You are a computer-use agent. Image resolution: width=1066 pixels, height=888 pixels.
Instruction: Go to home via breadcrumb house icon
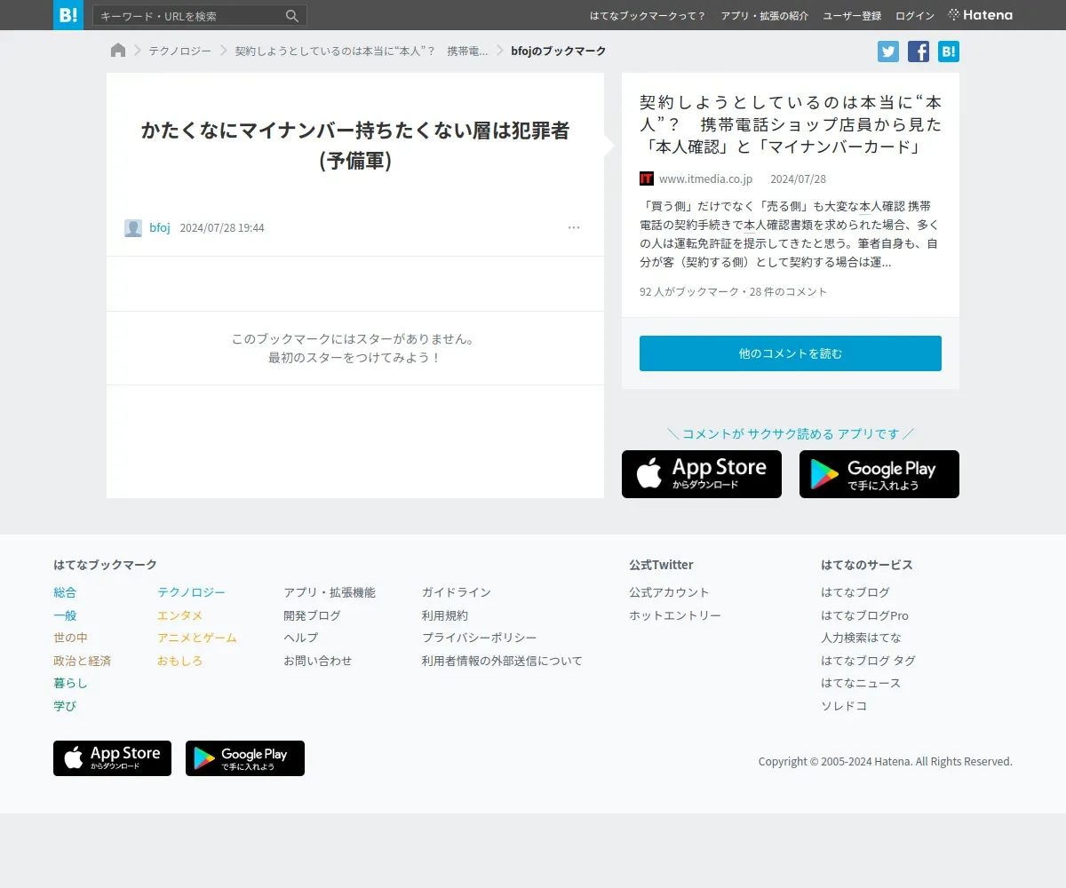point(118,51)
